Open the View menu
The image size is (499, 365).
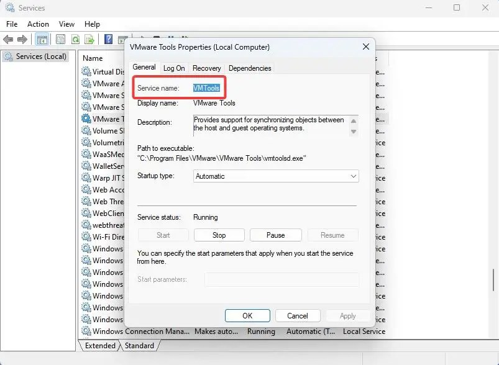66,24
